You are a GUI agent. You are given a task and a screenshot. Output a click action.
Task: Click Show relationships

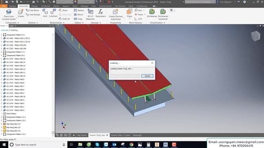point(63,10)
